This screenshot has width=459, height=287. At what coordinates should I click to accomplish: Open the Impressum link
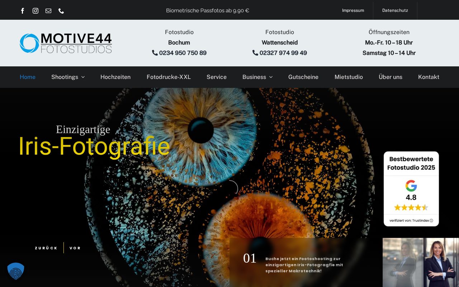coord(353,10)
